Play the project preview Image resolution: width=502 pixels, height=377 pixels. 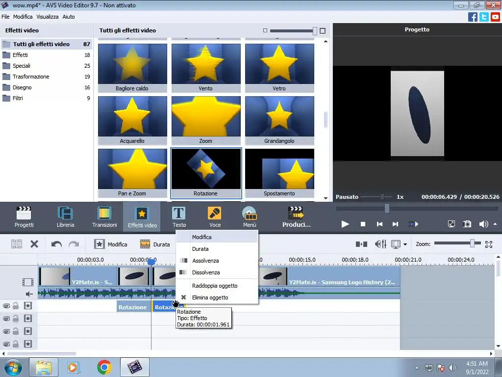point(345,224)
